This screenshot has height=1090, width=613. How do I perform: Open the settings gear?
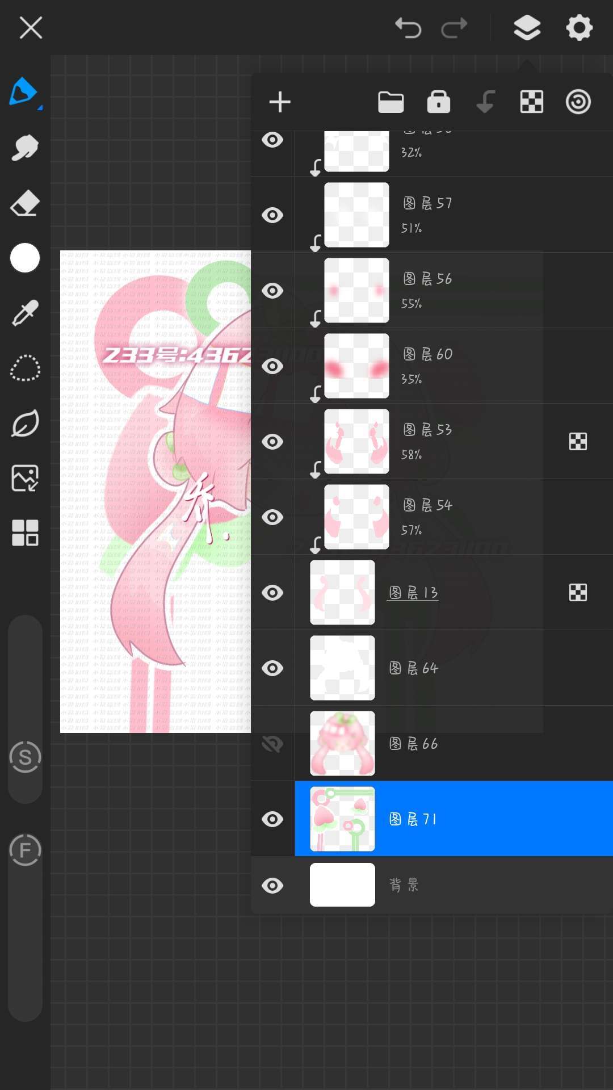coord(579,27)
